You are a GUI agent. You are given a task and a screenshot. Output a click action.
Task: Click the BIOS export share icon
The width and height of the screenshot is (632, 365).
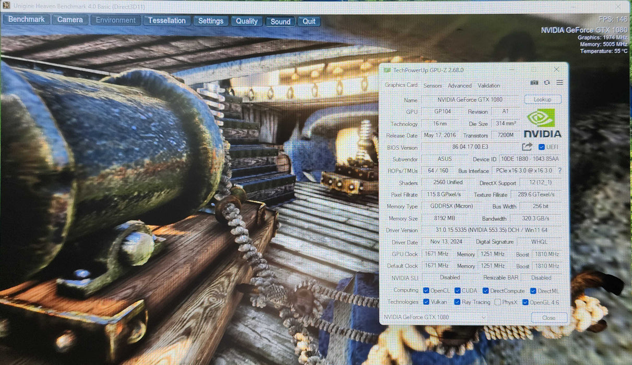[x=527, y=147]
